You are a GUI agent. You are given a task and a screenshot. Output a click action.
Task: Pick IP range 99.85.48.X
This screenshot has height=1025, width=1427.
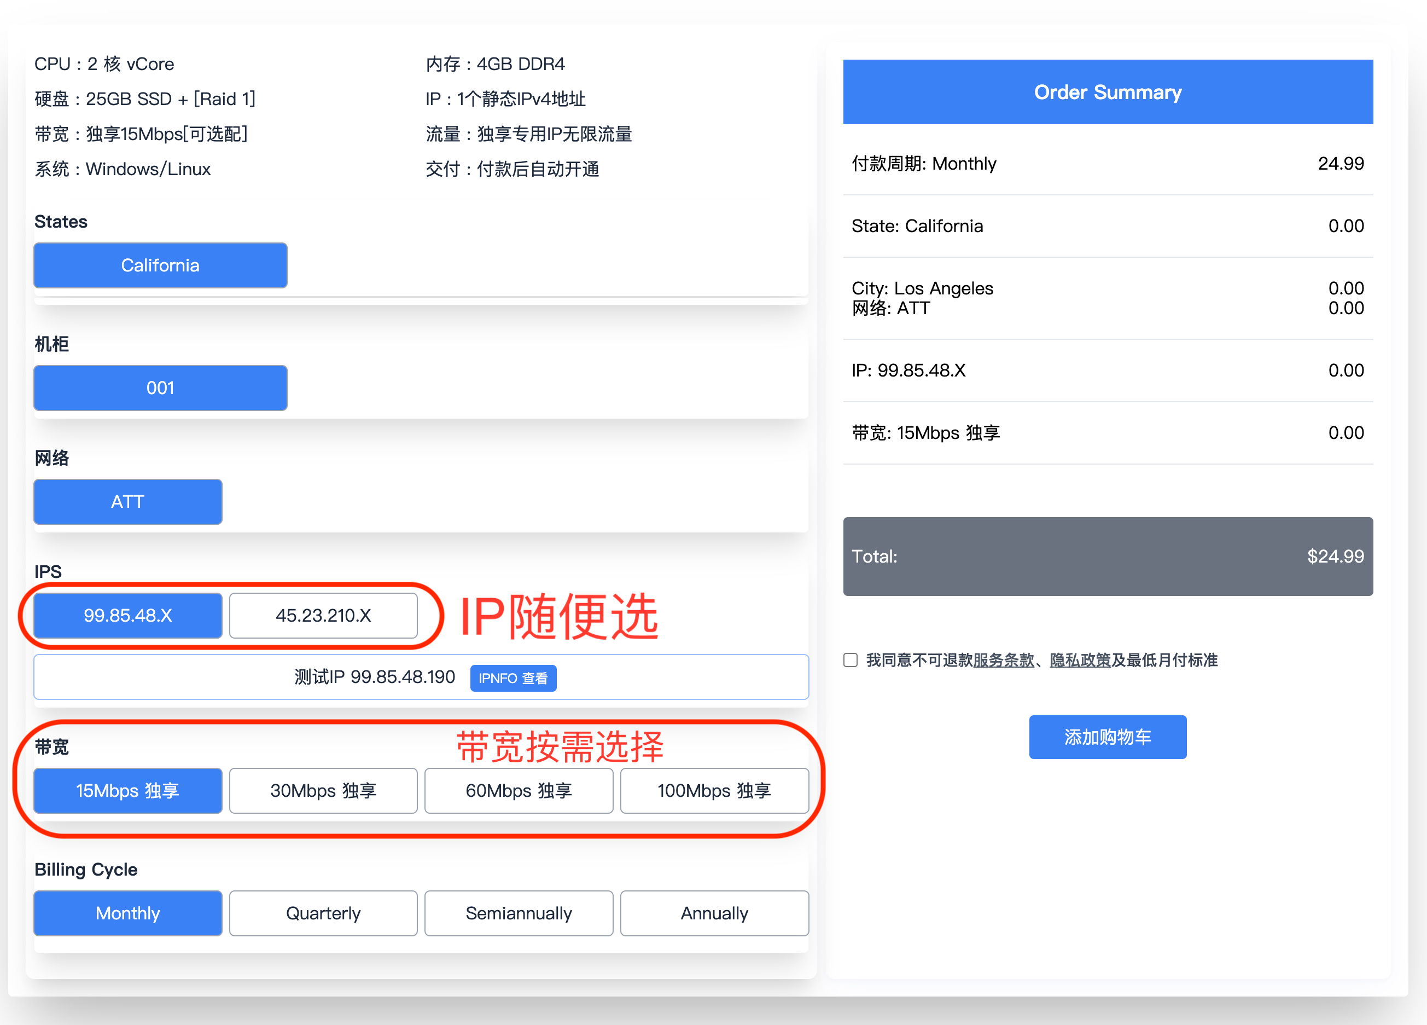coord(128,616)
